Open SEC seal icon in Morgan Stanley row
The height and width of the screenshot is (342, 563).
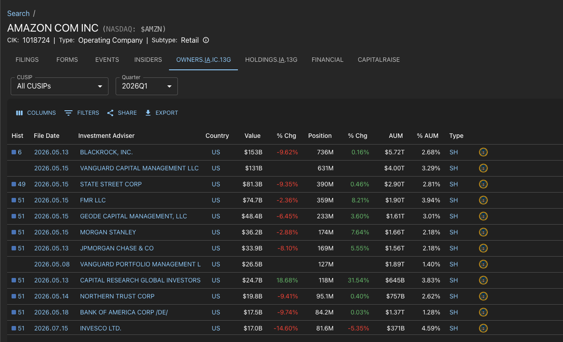point(483,232)
